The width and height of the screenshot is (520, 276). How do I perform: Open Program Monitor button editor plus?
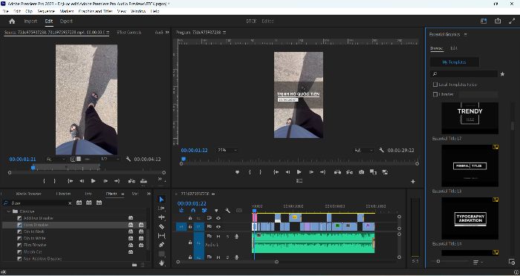pos(413,181)
